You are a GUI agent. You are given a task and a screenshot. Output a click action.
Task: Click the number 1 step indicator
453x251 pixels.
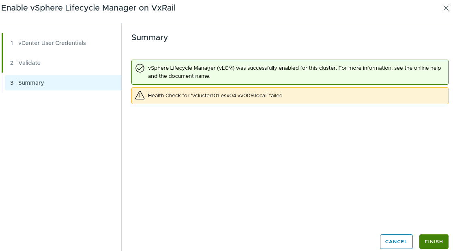11,43
